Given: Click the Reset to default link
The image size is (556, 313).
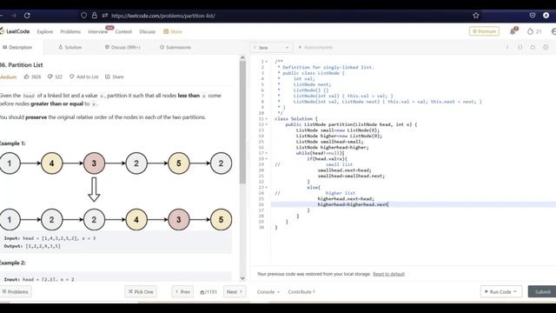Looking at the screenshot, I should (388, 274).
